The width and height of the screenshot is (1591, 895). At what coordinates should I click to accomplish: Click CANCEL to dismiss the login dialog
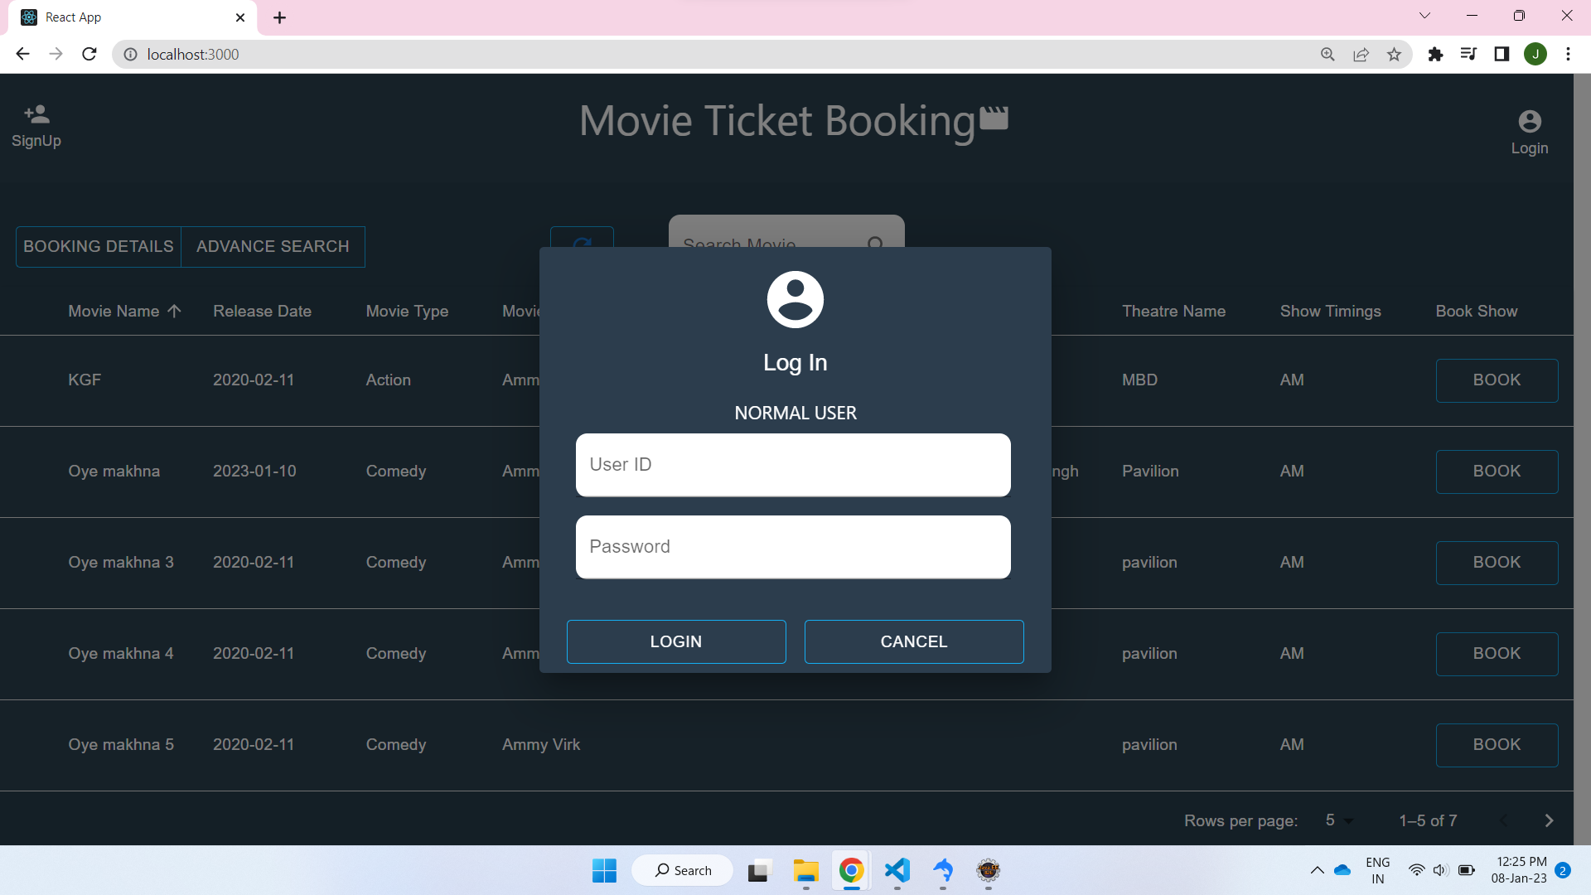coord(913,641)
